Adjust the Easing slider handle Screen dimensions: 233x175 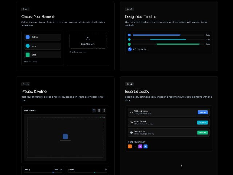click(x=53, y=172)
